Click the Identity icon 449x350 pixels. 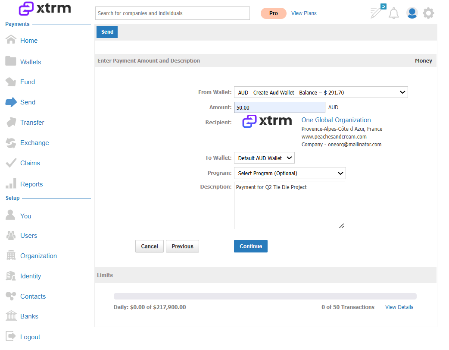pyautogui.click(x=11, y=276)
